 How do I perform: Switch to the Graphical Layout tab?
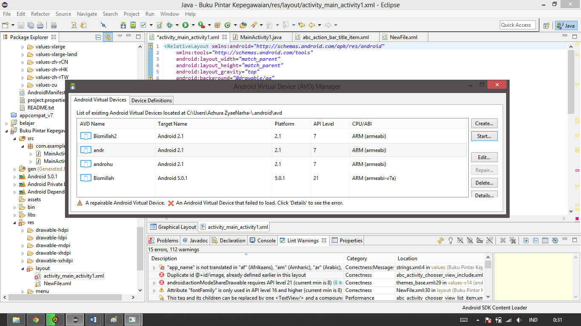(x=174, y=227)
